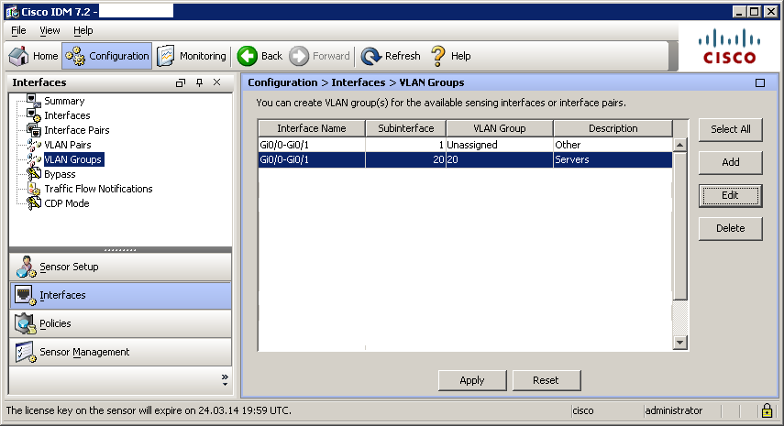The image size is (784, 426).
Task: Click the Traffic Flow Notifications icon
Action: pyautogui.click(x=33, y=189)
